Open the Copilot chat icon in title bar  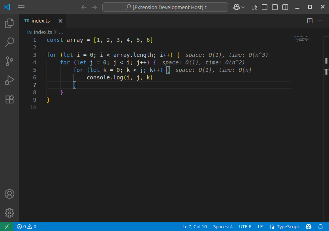pos(237,7)
